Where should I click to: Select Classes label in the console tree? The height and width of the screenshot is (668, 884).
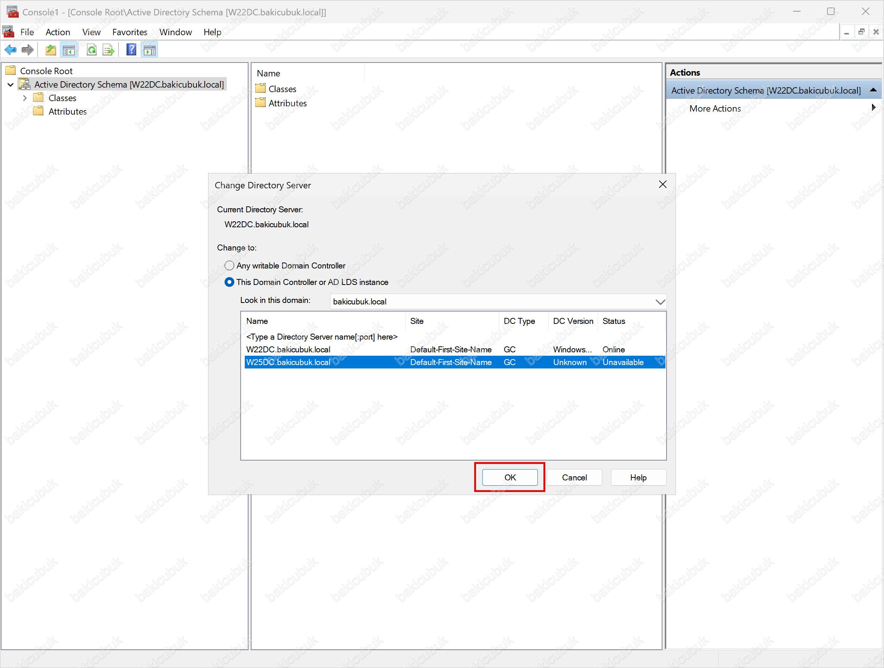click(63, 98)
